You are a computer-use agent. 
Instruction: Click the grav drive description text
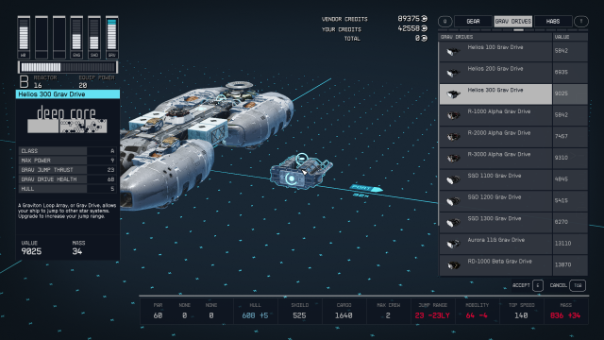click(67, 211)
